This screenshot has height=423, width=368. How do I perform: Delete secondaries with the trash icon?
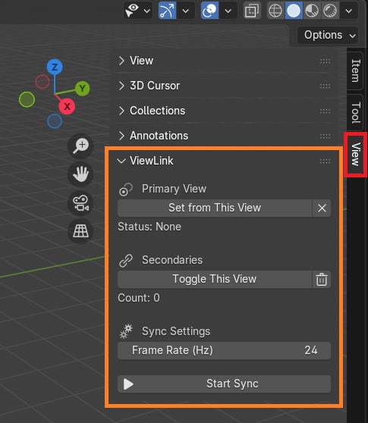click(x=322, y=279)
